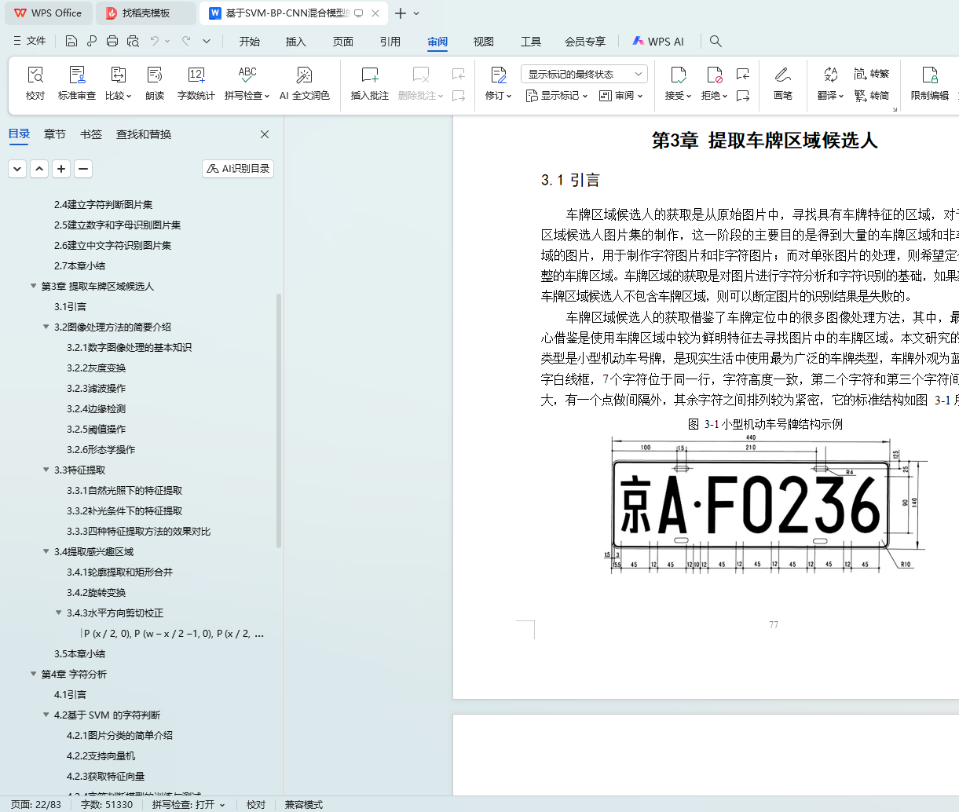Collapse 3.2图像处理方法的简要介绍 node
Image resolution: width=959 pixels, height=812 pixels.
click(x=46, y=327)
